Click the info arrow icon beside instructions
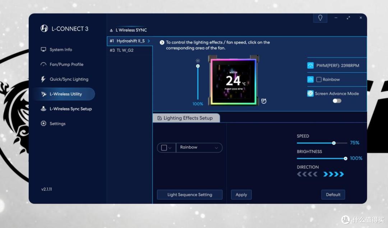 click(x=162, y=42)
